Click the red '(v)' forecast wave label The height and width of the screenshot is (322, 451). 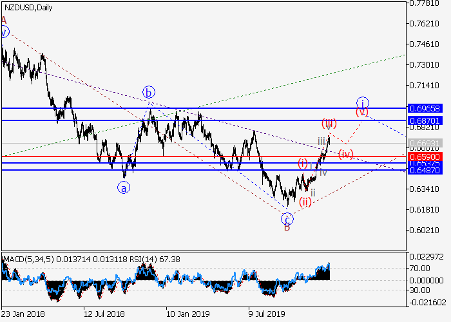point(363,112)
